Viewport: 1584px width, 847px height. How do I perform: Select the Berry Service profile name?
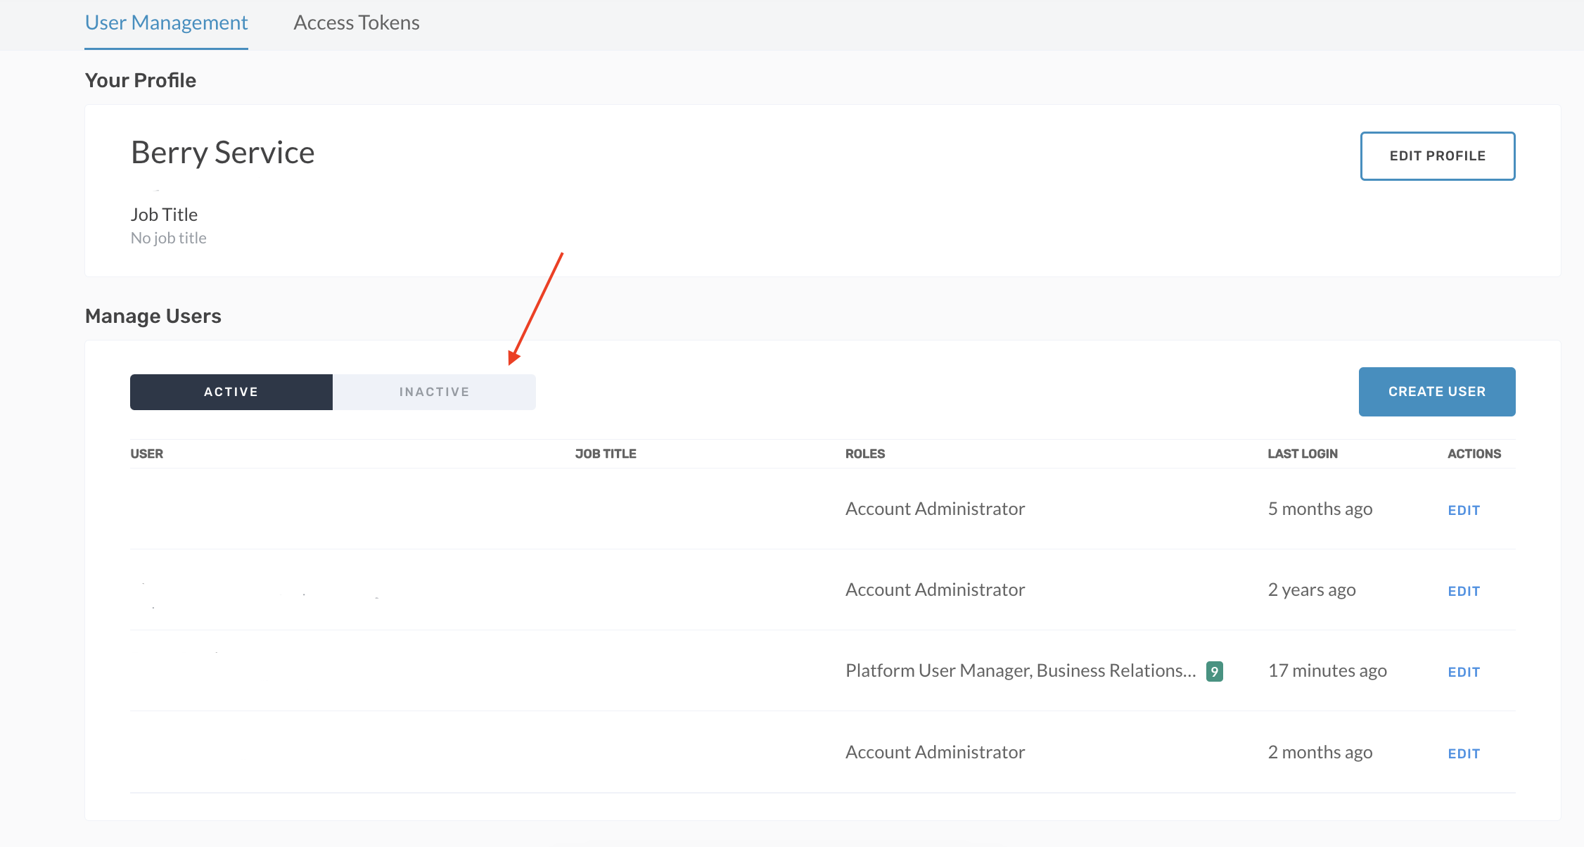222,152
